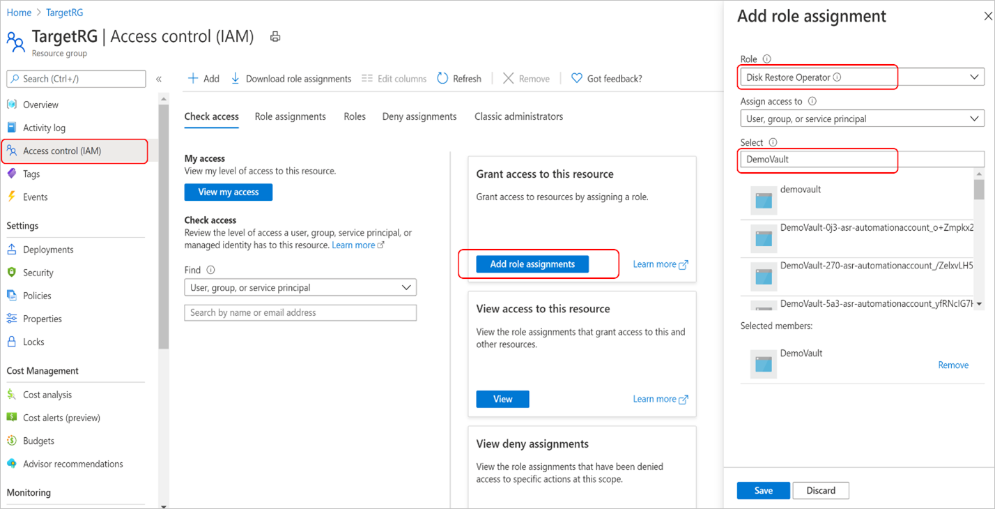Expand the Find type dropdown
Image resolution: width=995 pixels, height=509 pixels.
(x=407, y=287)
